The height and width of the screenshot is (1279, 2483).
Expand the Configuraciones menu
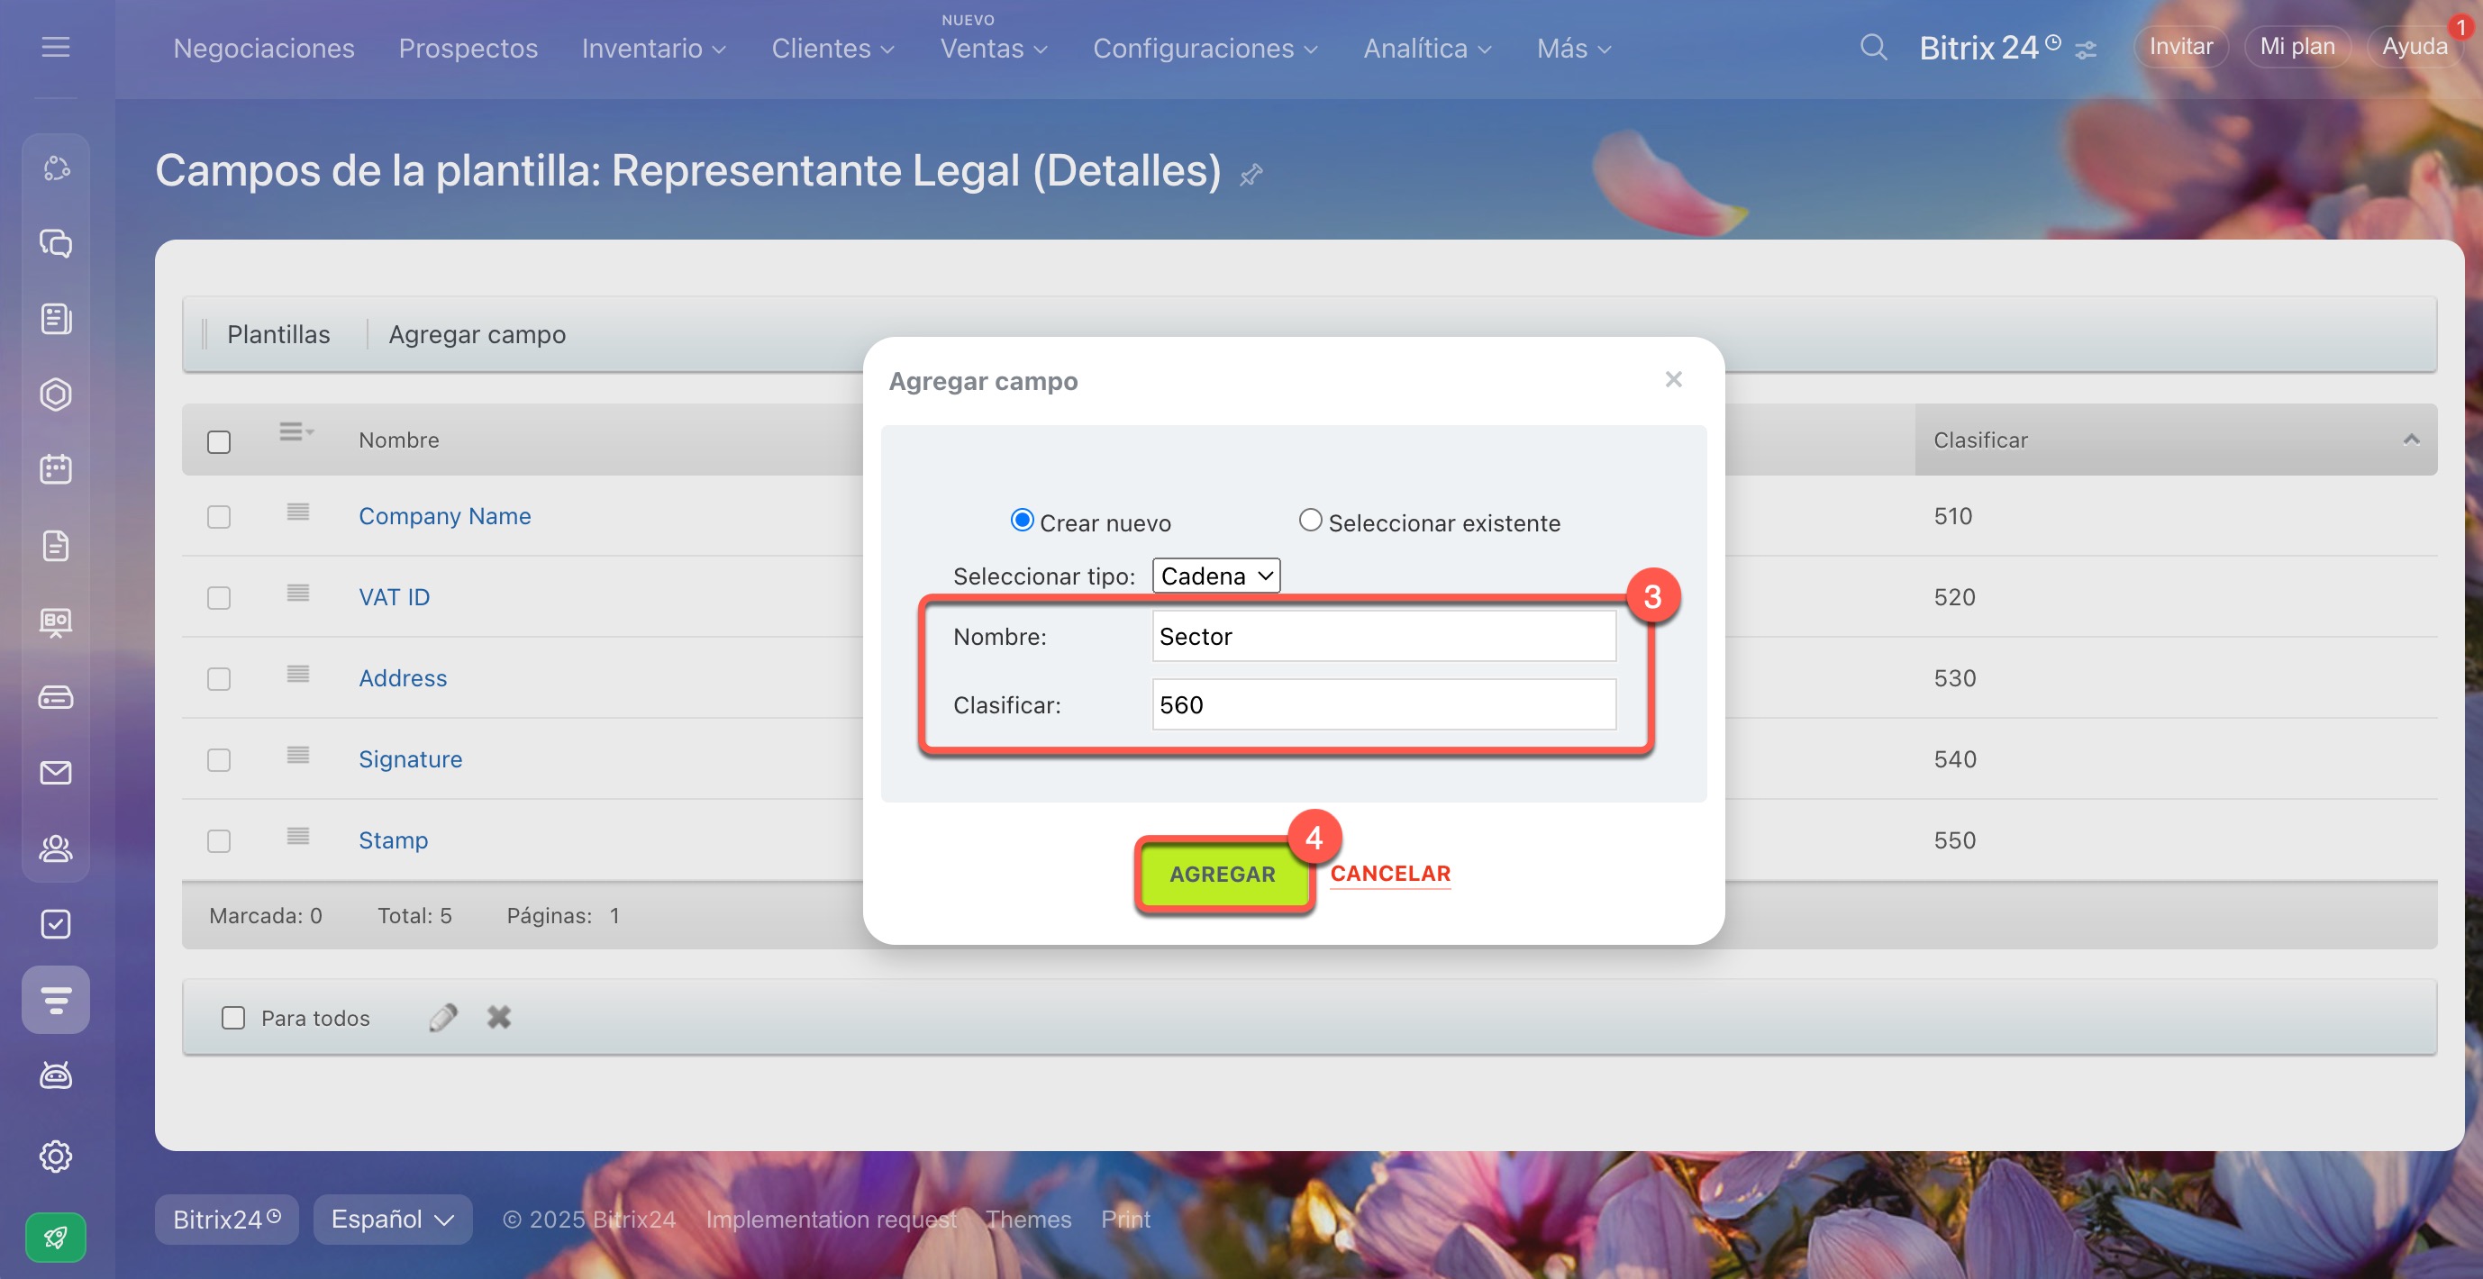pyautogui.click(x=1205, y=49)
